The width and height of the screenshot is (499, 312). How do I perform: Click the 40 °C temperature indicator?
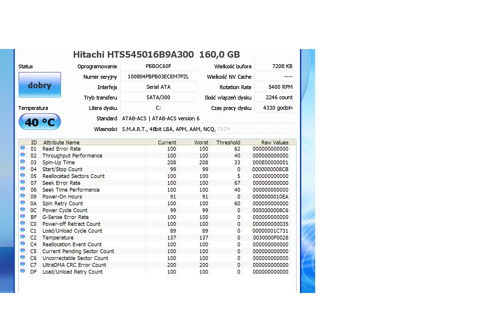(x=40, y=122)
